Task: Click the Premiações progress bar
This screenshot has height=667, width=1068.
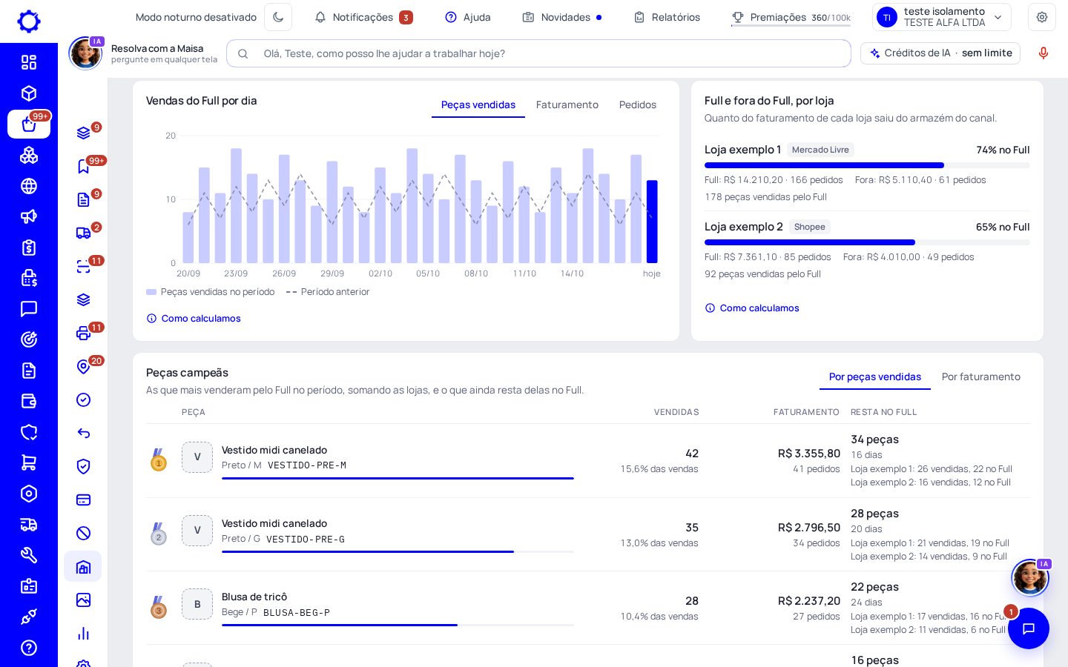Action: [x=791, y=26]
